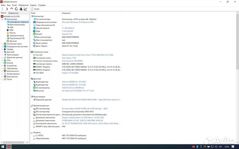Click the Безопасность shield icon in the tree
This screenshot has width=239, height=149.
[5, 71]
